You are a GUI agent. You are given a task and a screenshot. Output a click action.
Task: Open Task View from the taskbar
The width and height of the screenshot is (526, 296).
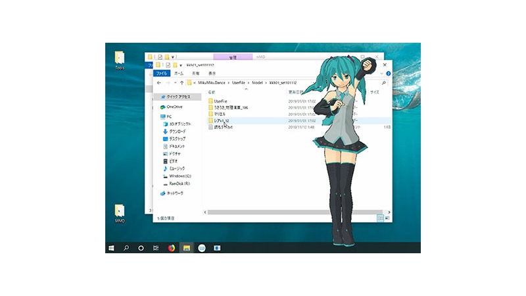point(156,248)
